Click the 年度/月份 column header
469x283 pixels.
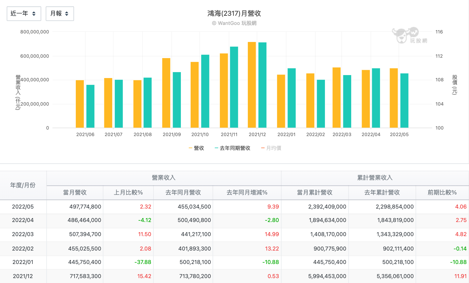coord(23,185)
